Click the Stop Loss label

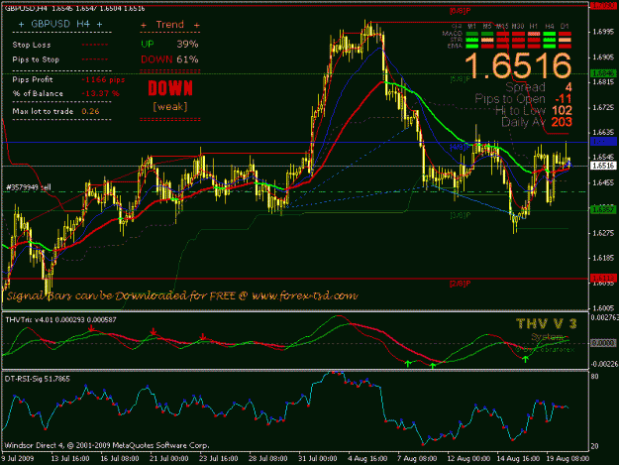tap(32, 45)
